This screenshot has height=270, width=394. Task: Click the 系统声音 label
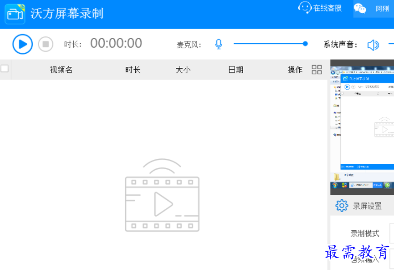click(x=340, y=44)
